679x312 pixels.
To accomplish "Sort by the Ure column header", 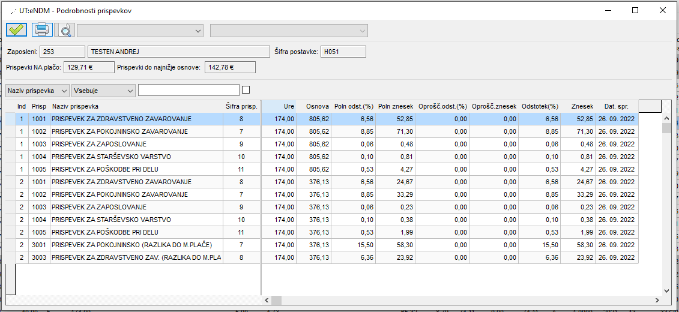I will click(x=279, y=106).
